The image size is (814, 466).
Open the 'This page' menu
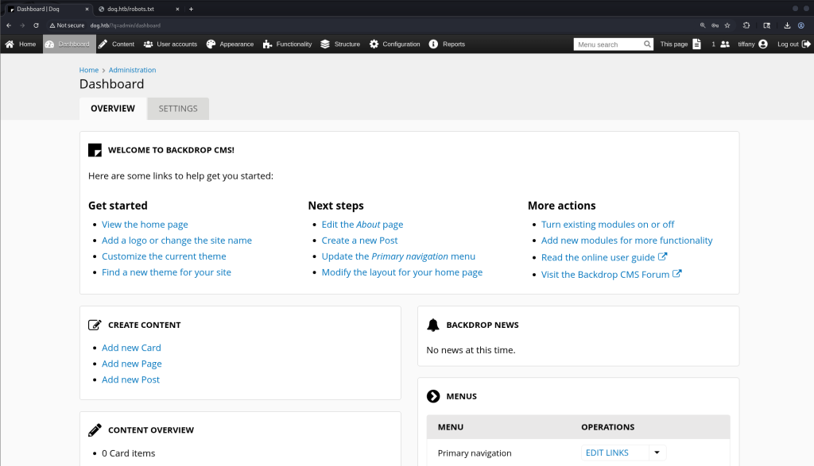click(680, 44)
